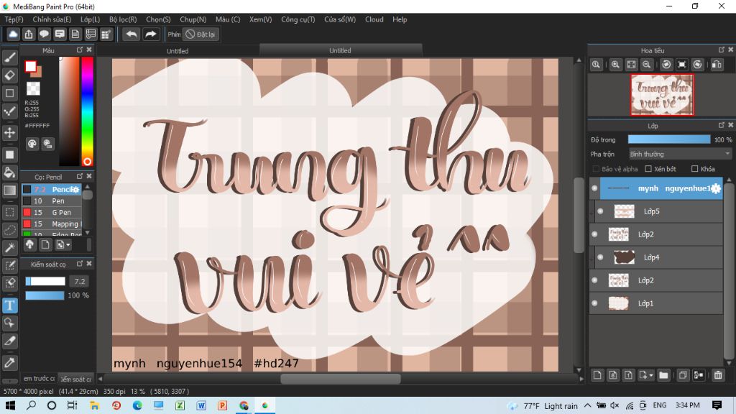Viewport: 736px width, 414px height.
Task: Click the speech bubble icon in toolbar
Action: (x=44, y=34)
